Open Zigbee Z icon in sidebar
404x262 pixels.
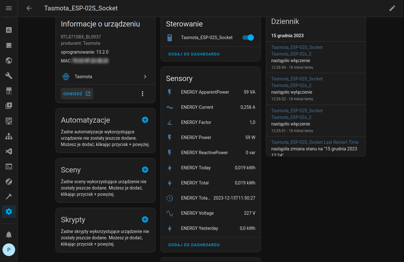(9, 182)
